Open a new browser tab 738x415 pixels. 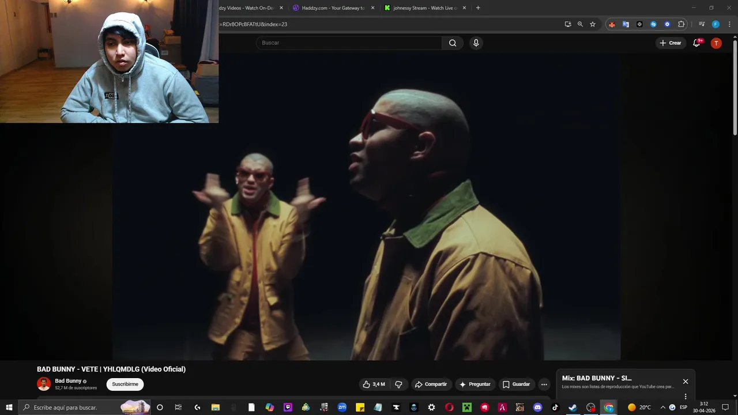[478, 8]
